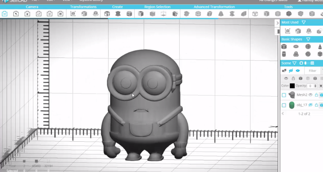Click the camera focus target icon
The image size is (323, 172).
pos(50,14)
